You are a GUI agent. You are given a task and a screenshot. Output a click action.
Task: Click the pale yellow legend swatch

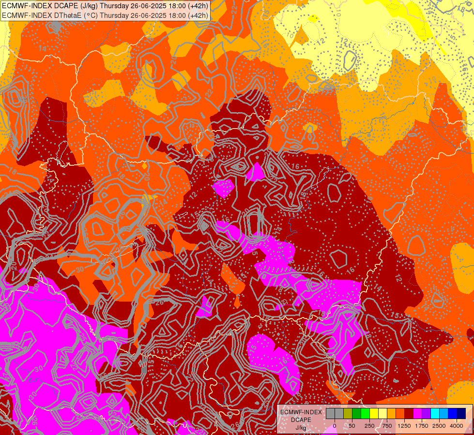point(382,413)
